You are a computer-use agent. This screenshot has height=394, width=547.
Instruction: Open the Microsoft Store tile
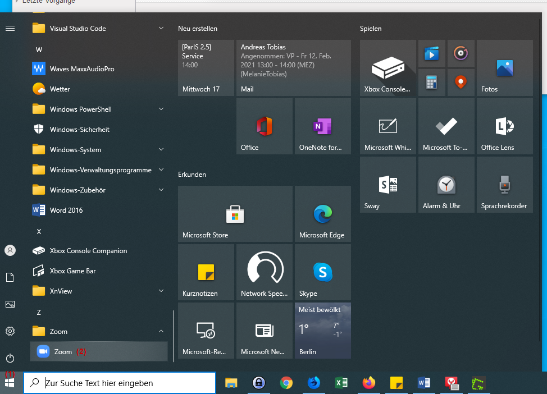pyautogui.click(x=235, y=214)
